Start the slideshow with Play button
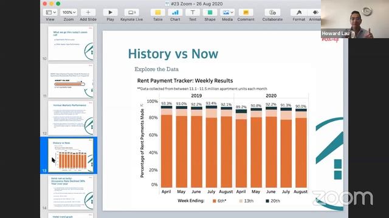389x218 pixels. tap(110, 12)
